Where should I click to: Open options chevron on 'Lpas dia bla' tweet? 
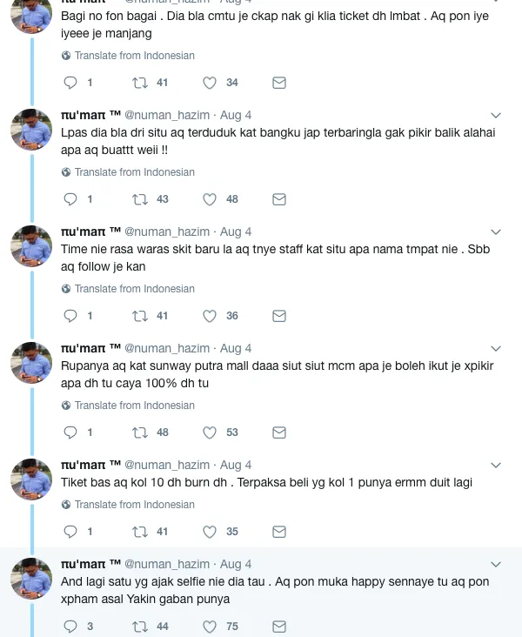coord(496,116)
